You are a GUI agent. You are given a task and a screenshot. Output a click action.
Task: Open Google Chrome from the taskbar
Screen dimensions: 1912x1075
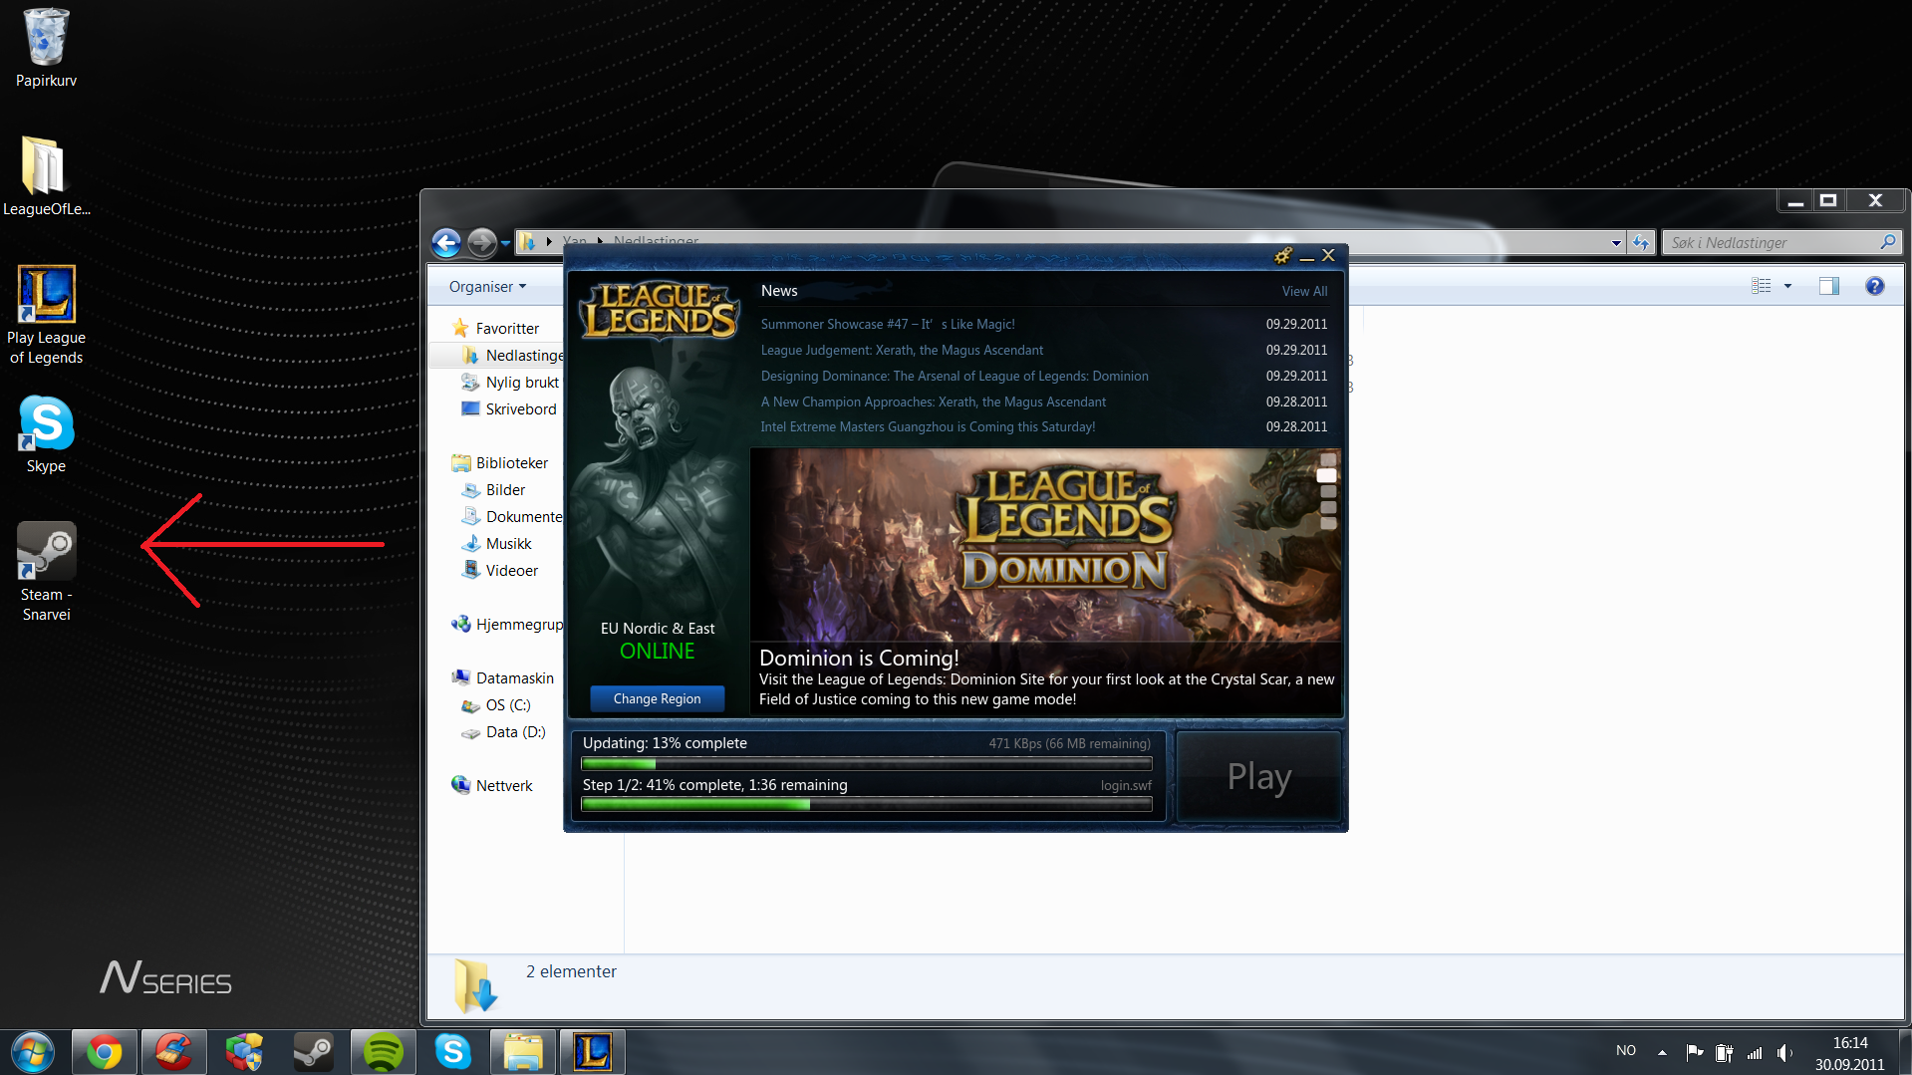click(x=104, y=1052)
